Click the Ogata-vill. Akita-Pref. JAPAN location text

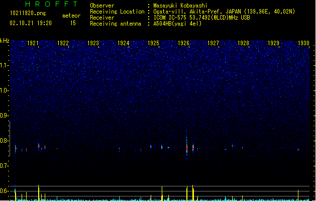(224, 12)
